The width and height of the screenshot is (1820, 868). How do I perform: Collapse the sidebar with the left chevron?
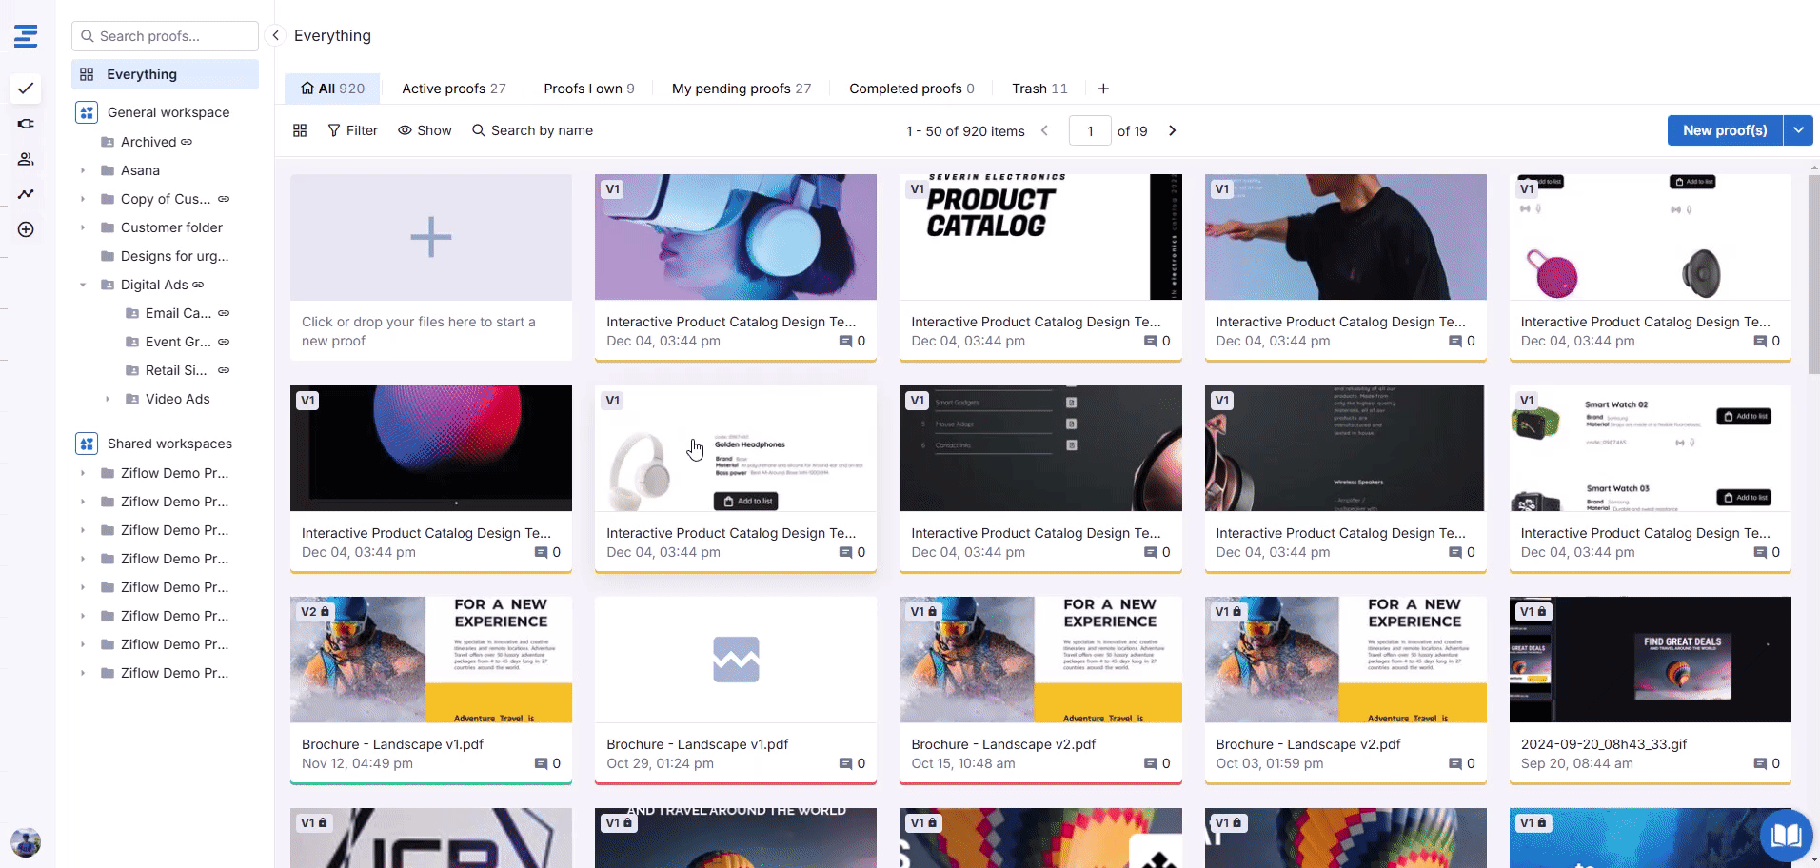tap(275, 35)
